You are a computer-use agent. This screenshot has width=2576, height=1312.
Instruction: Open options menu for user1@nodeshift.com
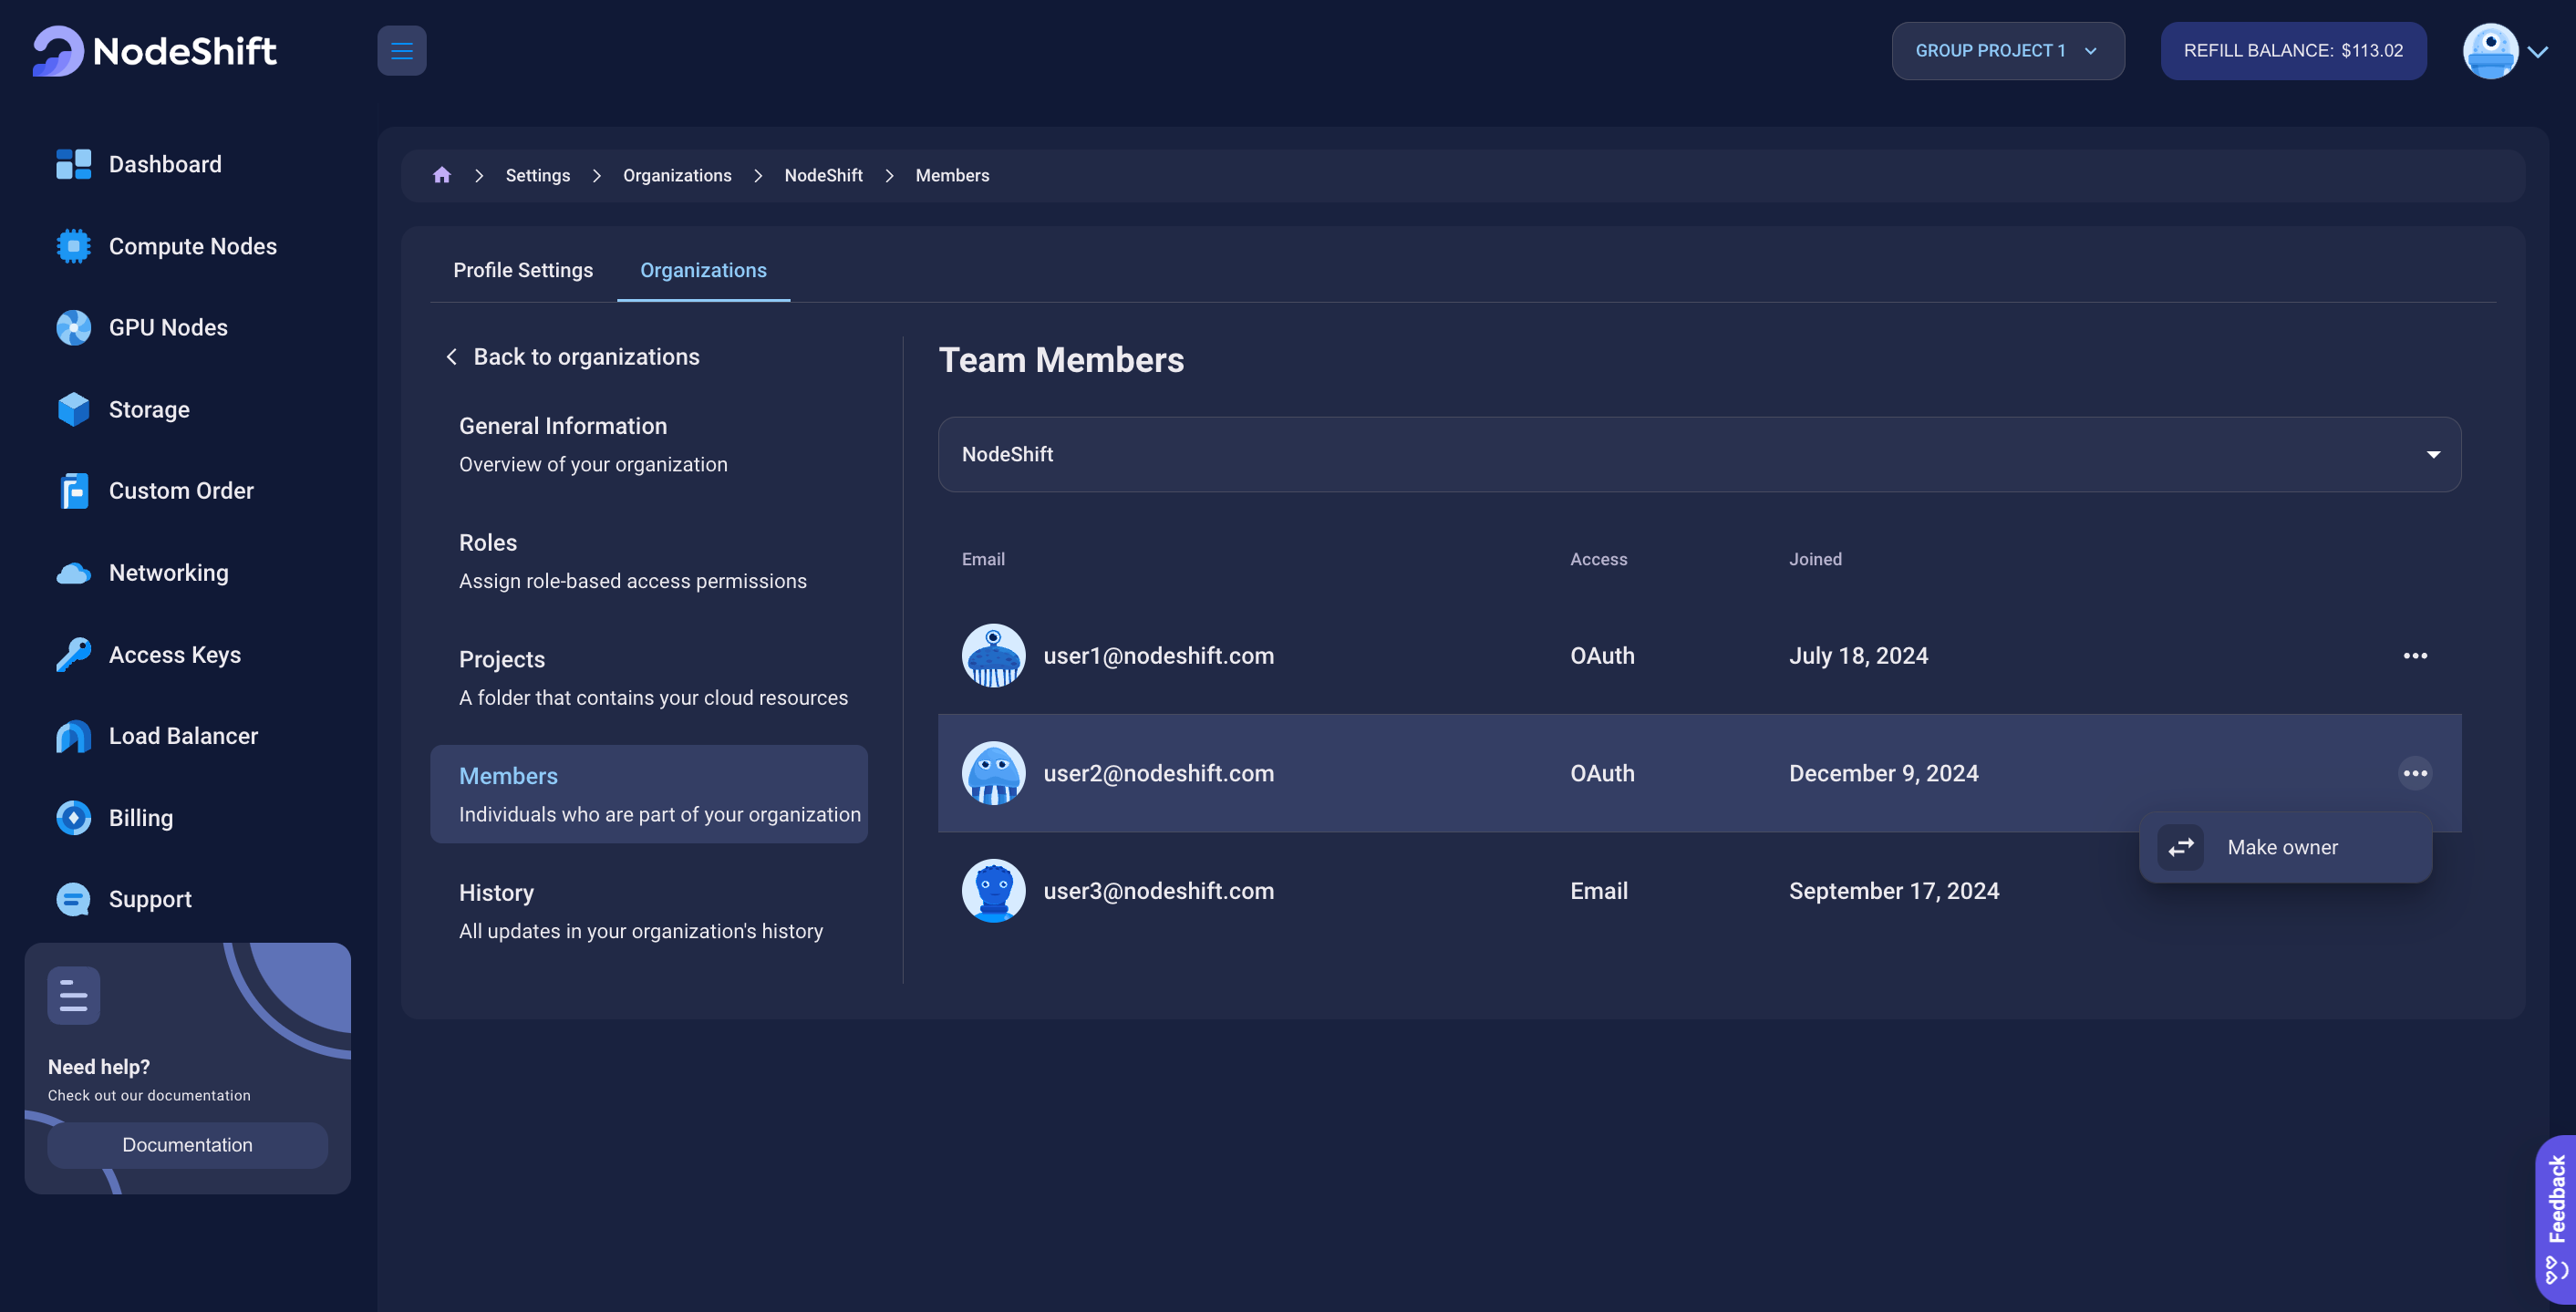(x=2414, y=656)
